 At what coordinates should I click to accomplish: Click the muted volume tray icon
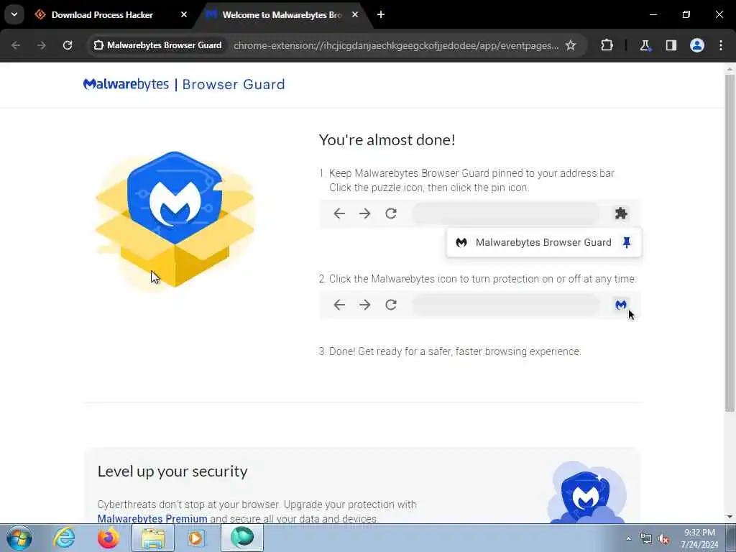663,539
